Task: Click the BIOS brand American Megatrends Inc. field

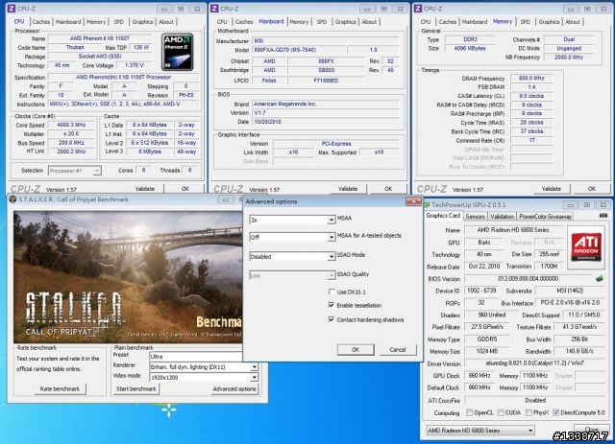Action: tap(326, 105)
